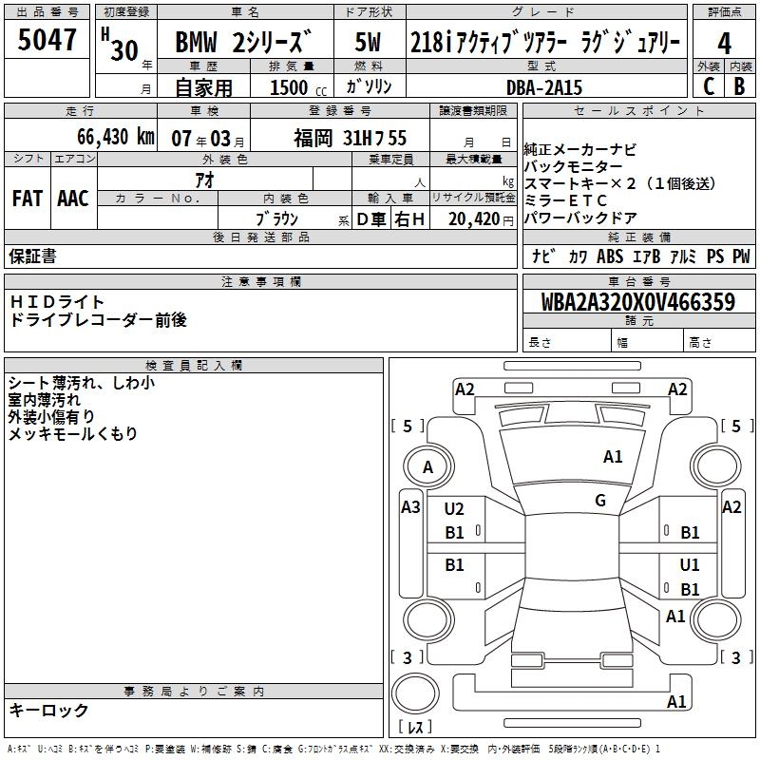760x760 pixels.
Task: Click the 検査員記入欄 section header
Action: tap(194, 366)
